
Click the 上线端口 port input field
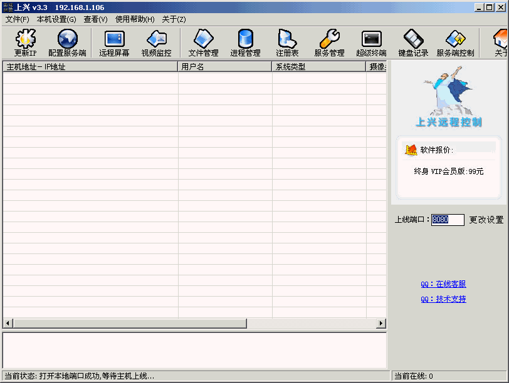[x=448, y=220]
